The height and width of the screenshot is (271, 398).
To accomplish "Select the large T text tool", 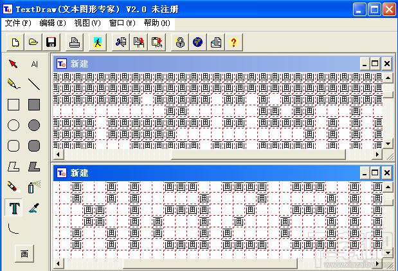I will 14,207.
